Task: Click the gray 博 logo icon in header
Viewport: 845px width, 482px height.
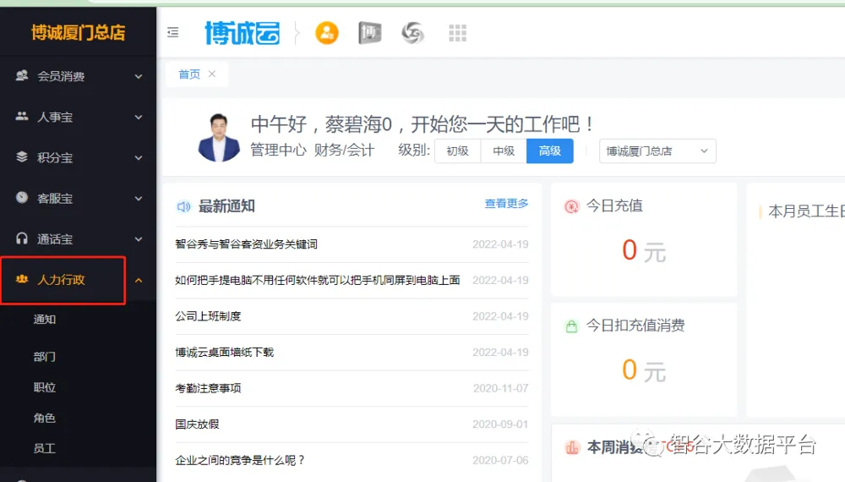Action: pos(369,33)
